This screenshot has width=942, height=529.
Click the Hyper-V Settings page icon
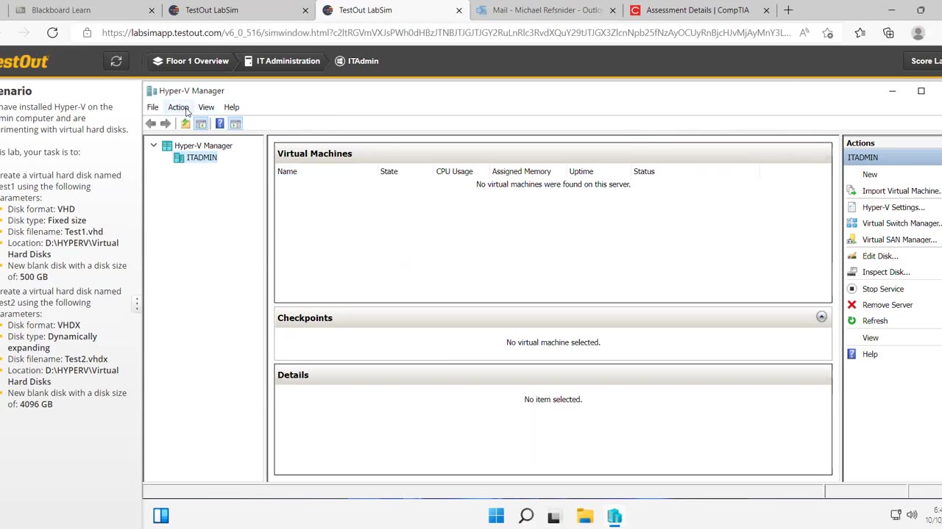(851, 207)
